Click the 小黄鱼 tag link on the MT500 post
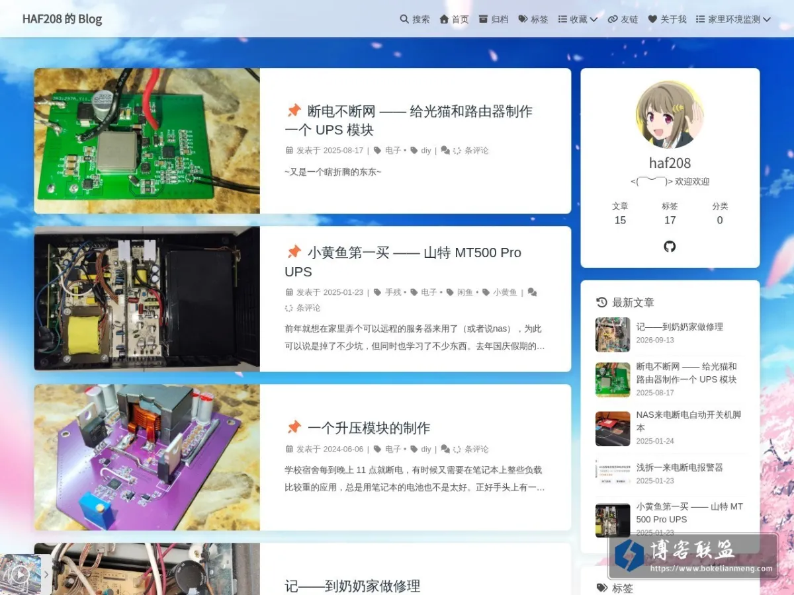Viewport: 794px width, 595px height. (x=505, y=292)
